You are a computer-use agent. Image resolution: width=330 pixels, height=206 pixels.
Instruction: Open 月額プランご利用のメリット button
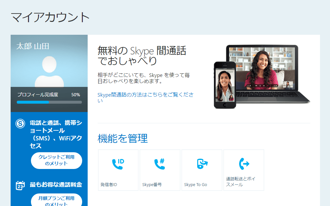point(56,200)
